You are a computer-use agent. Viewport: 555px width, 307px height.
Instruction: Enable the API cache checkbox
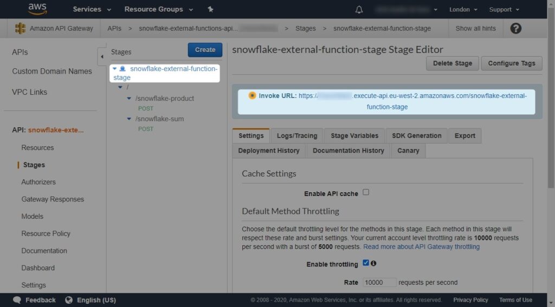point(366,192)
